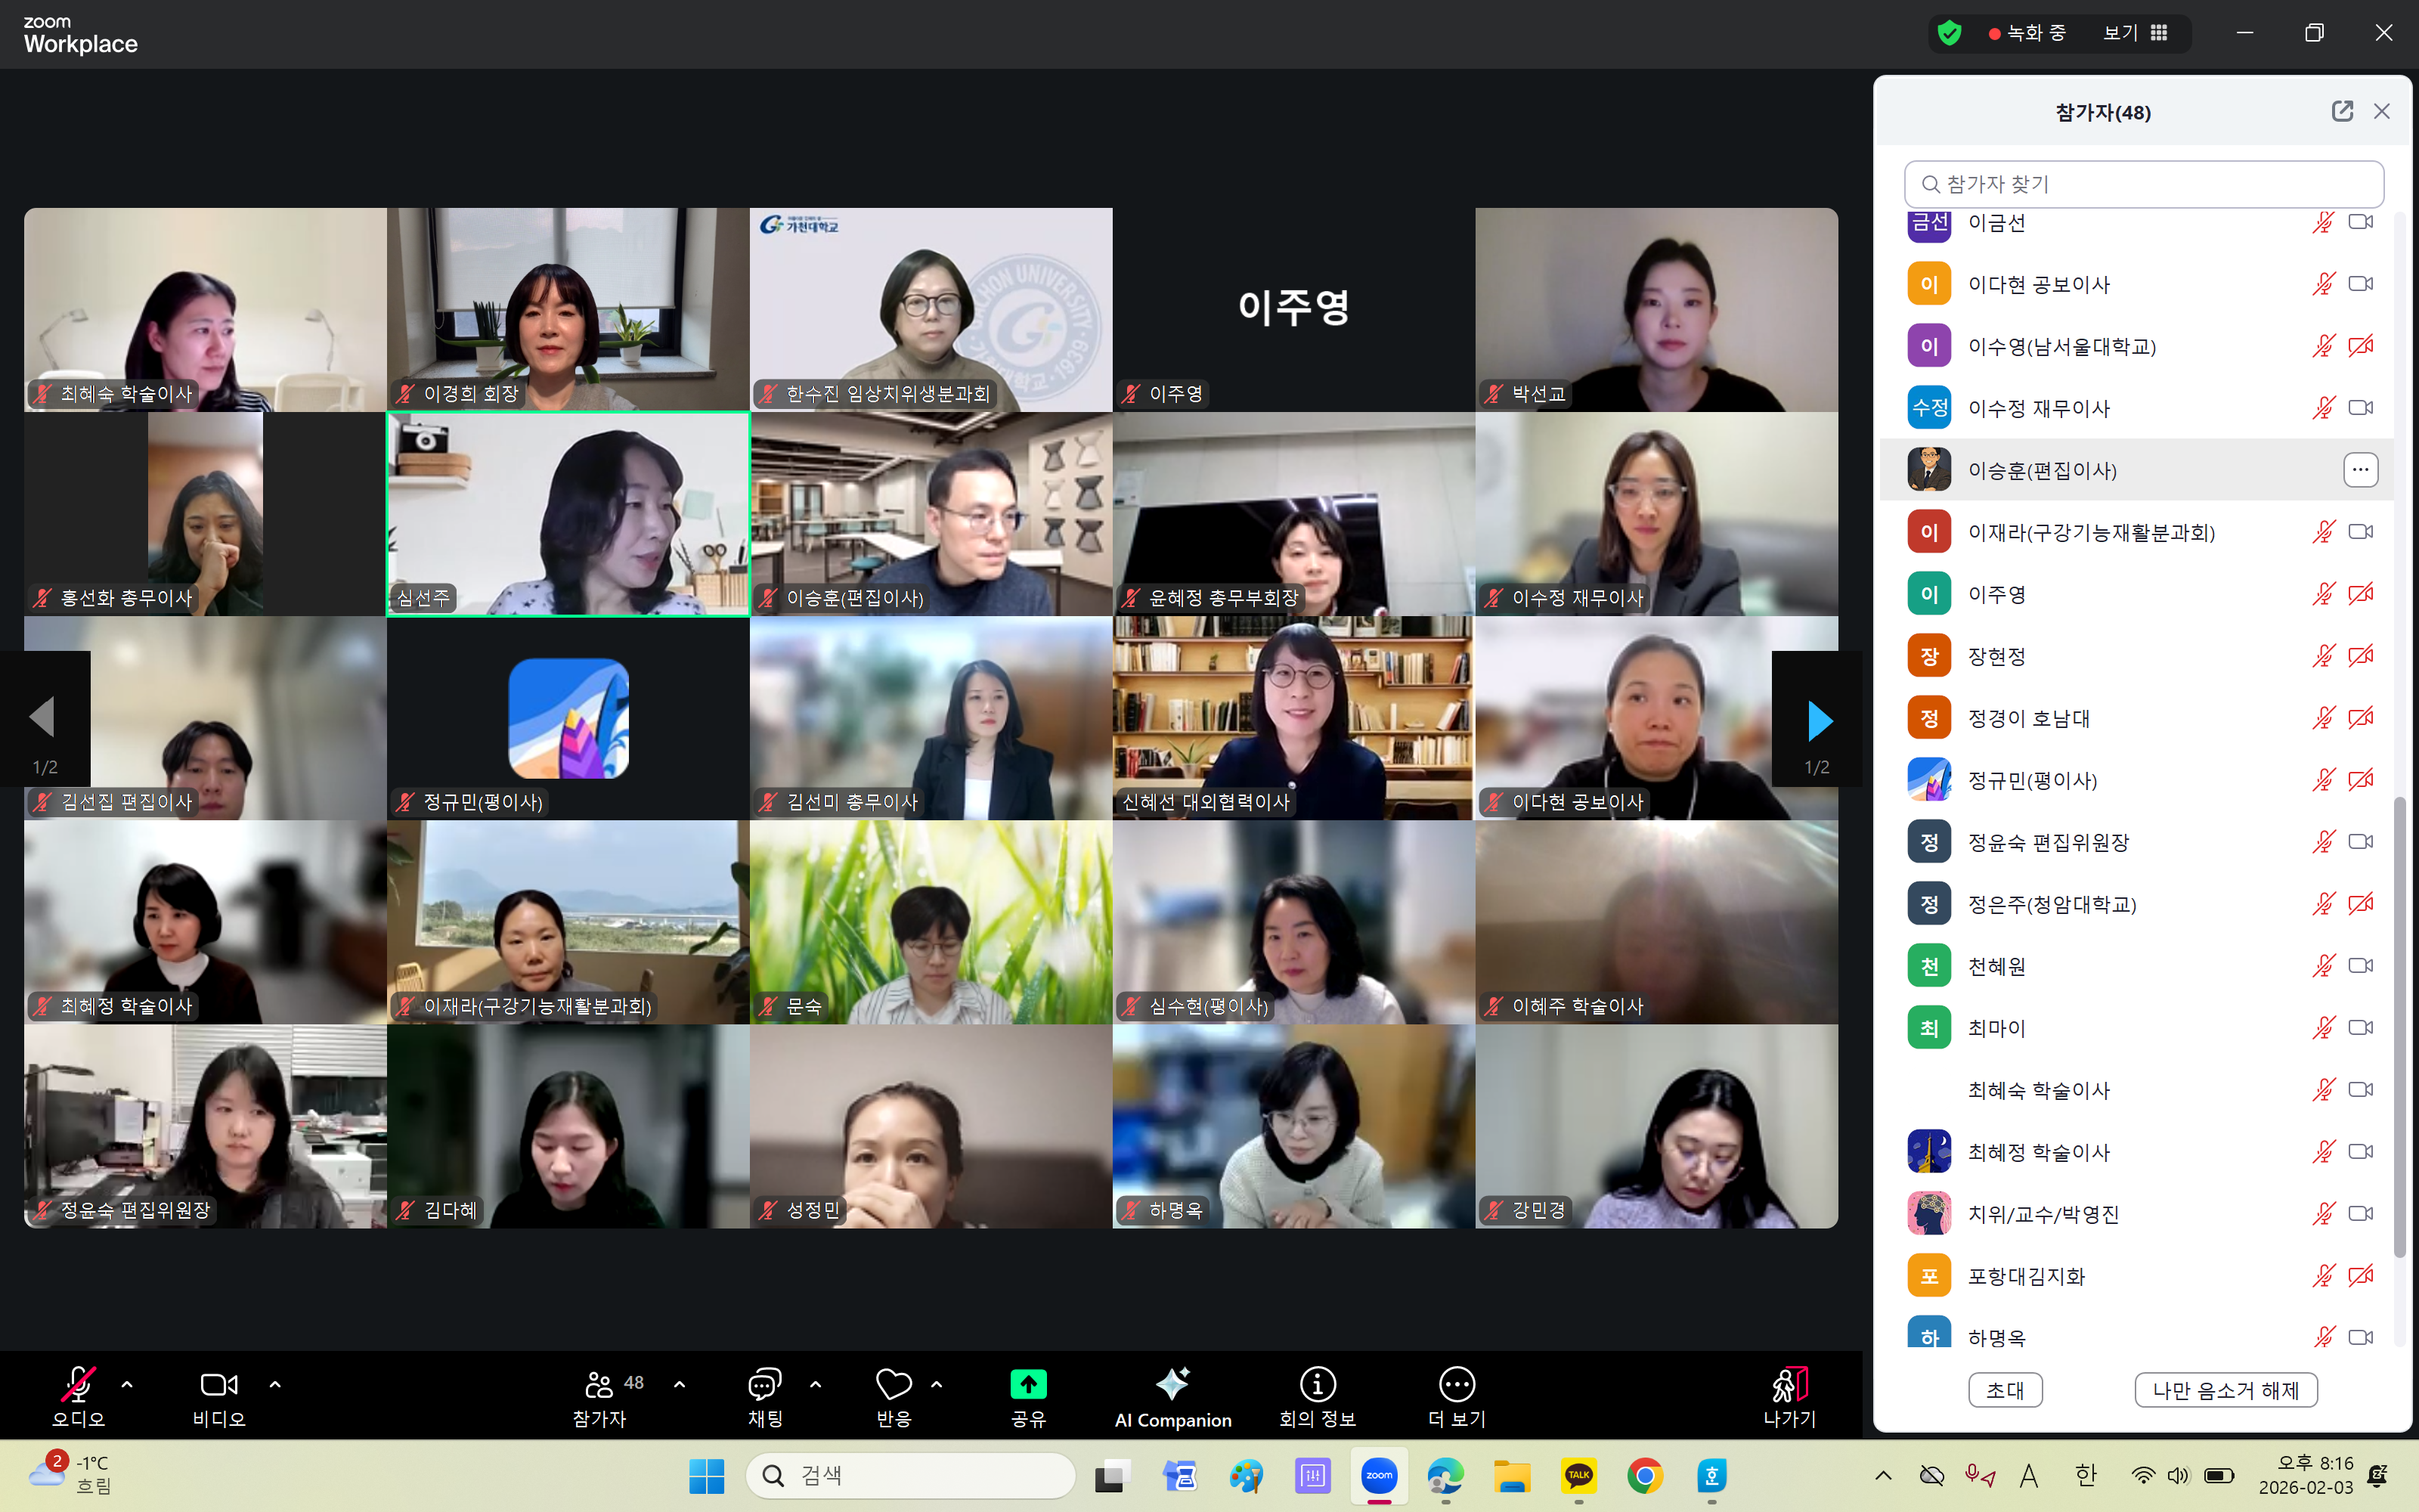Toggle the audio mute microphone button
The height and width of the screenshot is (1512, 2419).
tap(78, 1385)
